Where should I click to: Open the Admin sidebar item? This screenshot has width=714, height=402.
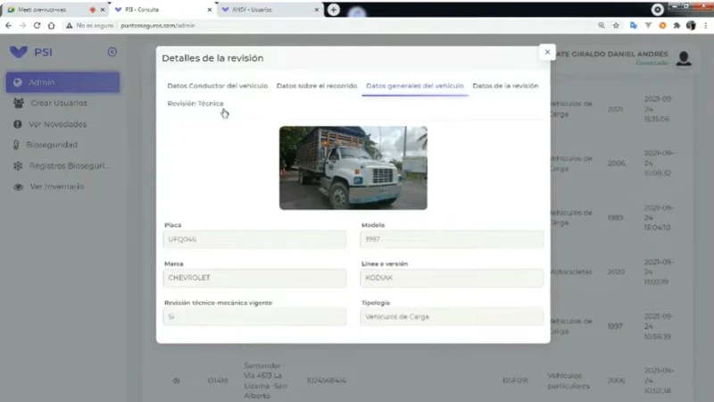click(62, 82)
